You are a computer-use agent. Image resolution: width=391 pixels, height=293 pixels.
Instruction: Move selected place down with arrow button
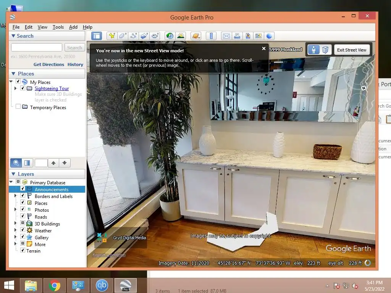[x=65, y=163]
